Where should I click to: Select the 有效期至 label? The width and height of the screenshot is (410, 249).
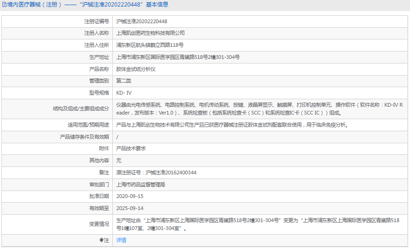99,208
